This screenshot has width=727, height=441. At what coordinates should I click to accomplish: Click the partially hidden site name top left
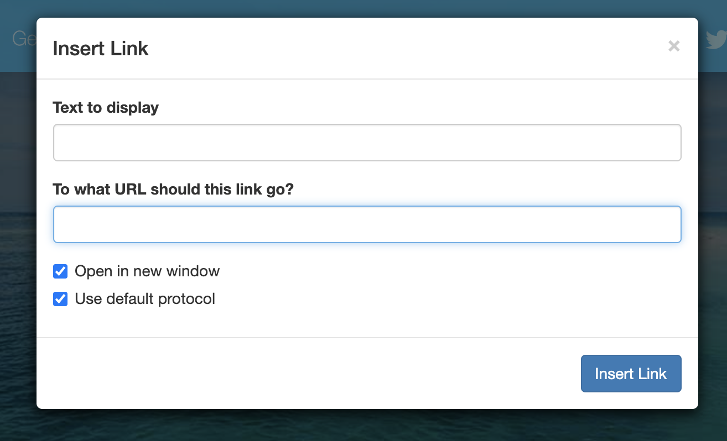pyautogui.click(x=23, y=38)
